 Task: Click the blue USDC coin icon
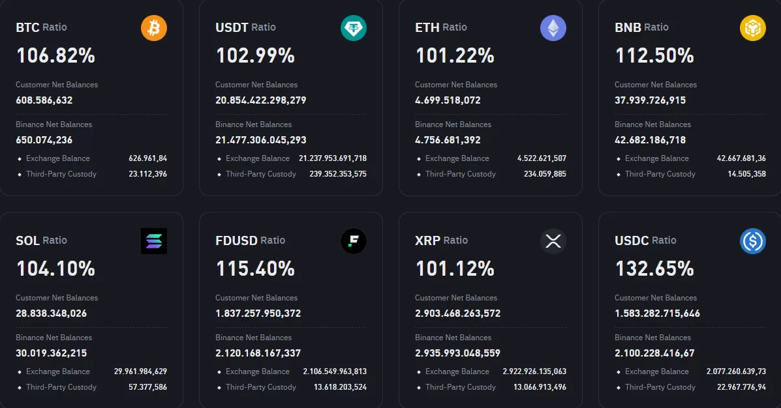753,241
